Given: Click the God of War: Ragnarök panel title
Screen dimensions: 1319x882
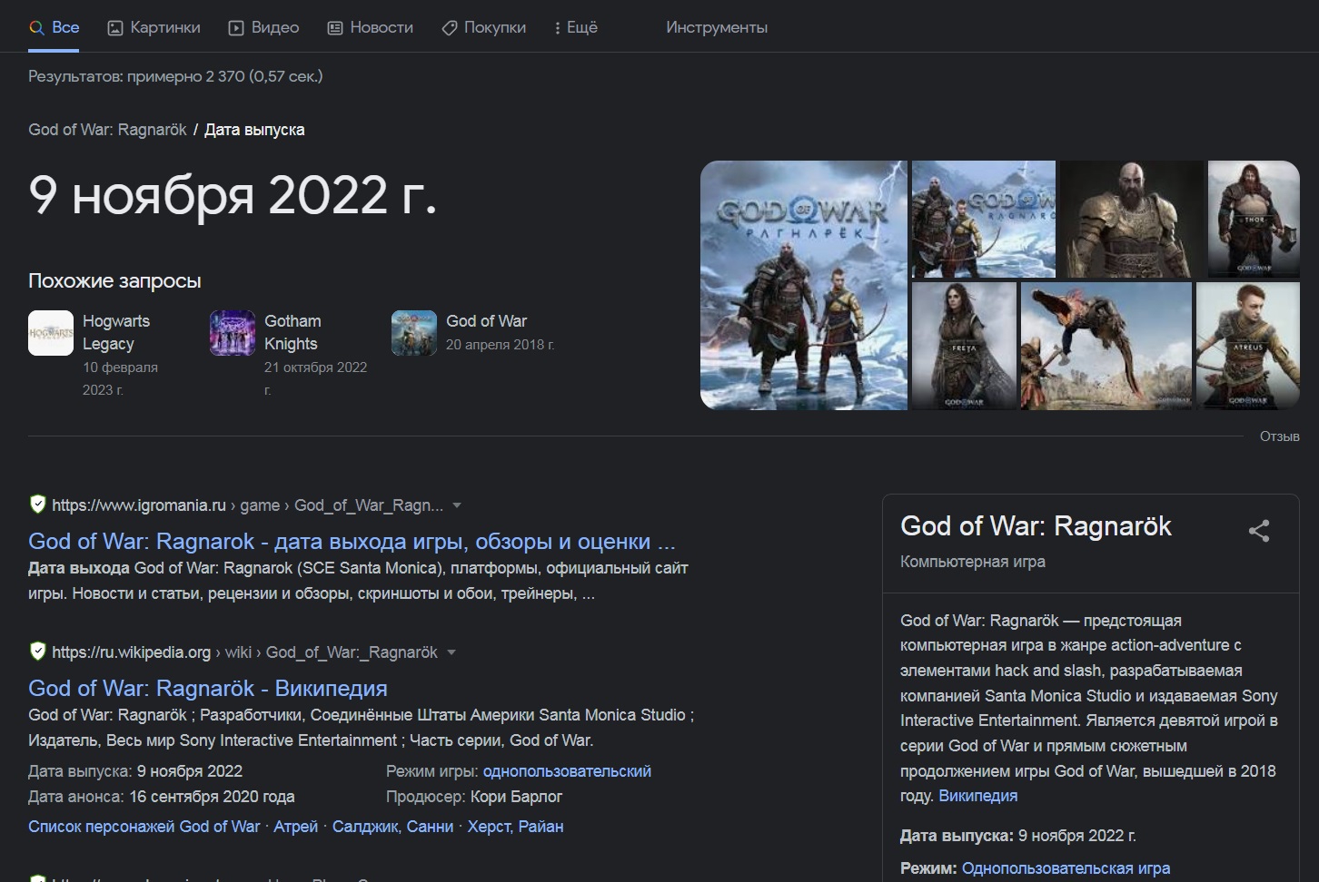Looking at the screenshot, I should [x=1036, y=526].
